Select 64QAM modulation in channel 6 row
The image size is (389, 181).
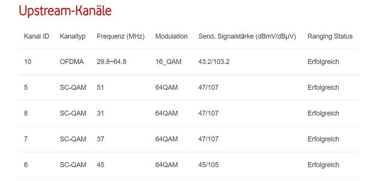point(167,165)
